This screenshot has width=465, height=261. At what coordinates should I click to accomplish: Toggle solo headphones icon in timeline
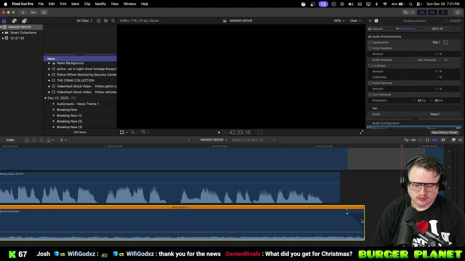click(x=427, y=140)
